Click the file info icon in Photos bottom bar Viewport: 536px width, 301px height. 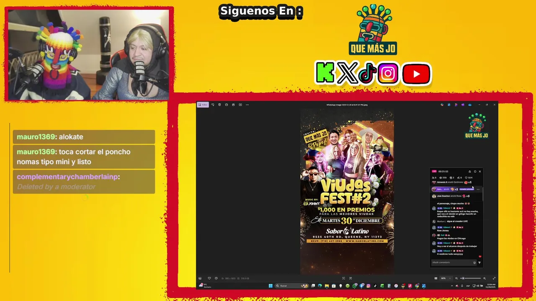pyautogui.click(x=216, y=278)
